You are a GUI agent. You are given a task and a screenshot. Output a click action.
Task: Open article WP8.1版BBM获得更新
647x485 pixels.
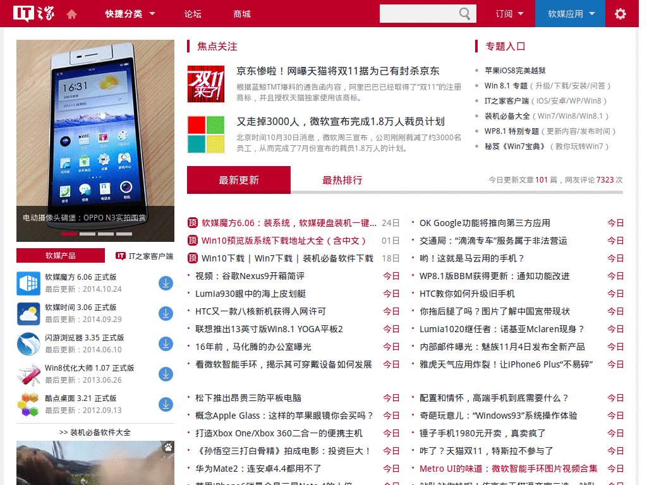coord(494,277)
